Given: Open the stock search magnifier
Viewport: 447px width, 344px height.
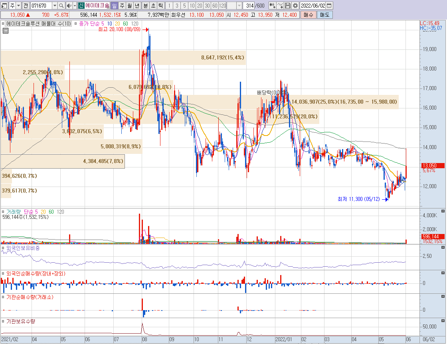Looking at the screenshot, I should tap(61, 6).
